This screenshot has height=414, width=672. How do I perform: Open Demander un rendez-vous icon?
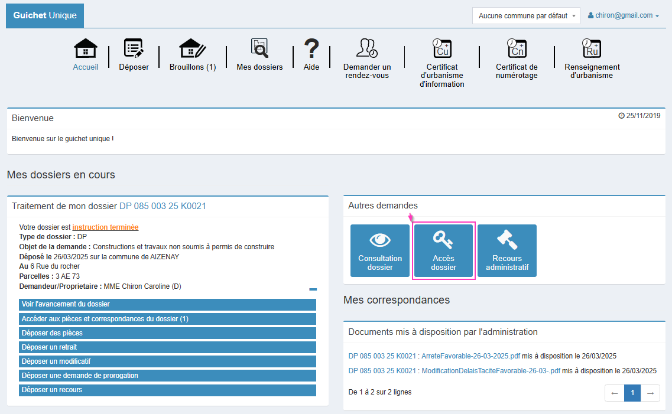point(367,48)
